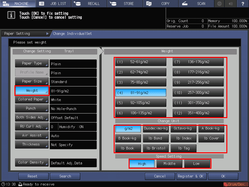
Task: Select weight (6) 106-135g/m2
Action: (x=141, y=113)
